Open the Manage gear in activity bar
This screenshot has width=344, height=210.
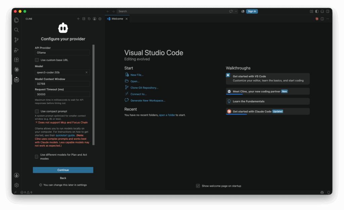(16, 185)
